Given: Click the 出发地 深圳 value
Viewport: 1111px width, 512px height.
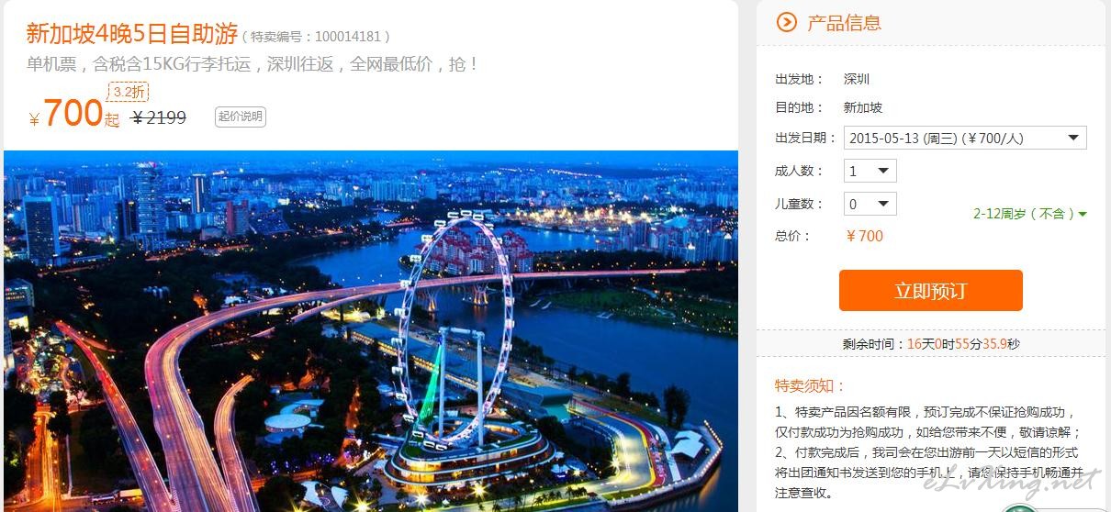Looking at the screenshot, I should coord(857,79).
